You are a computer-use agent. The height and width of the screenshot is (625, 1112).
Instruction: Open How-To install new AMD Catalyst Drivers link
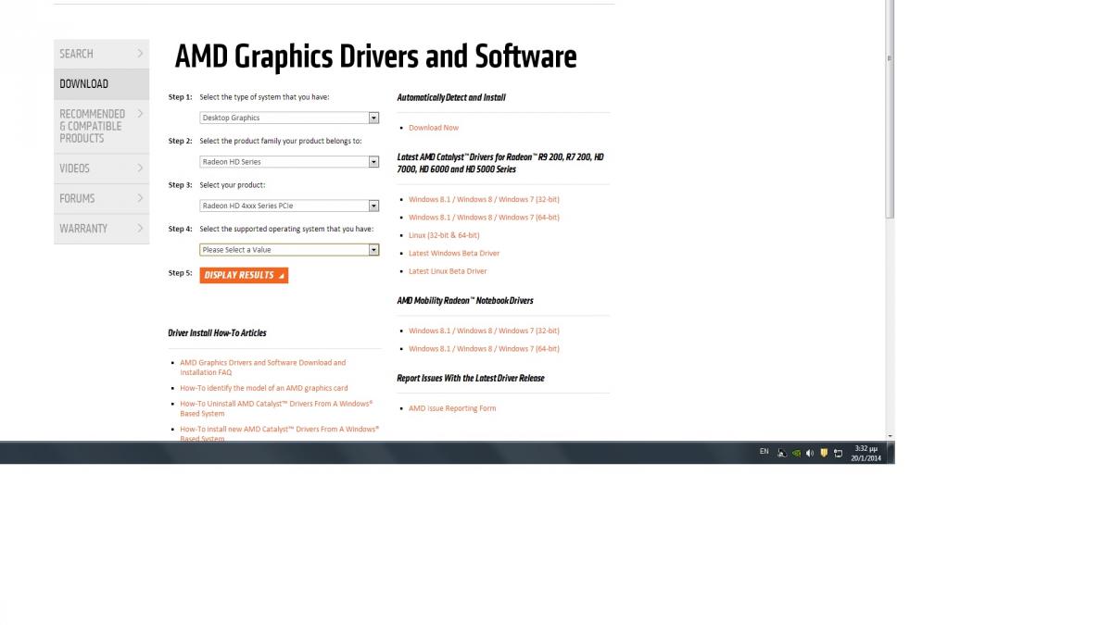tap(279, 433)
